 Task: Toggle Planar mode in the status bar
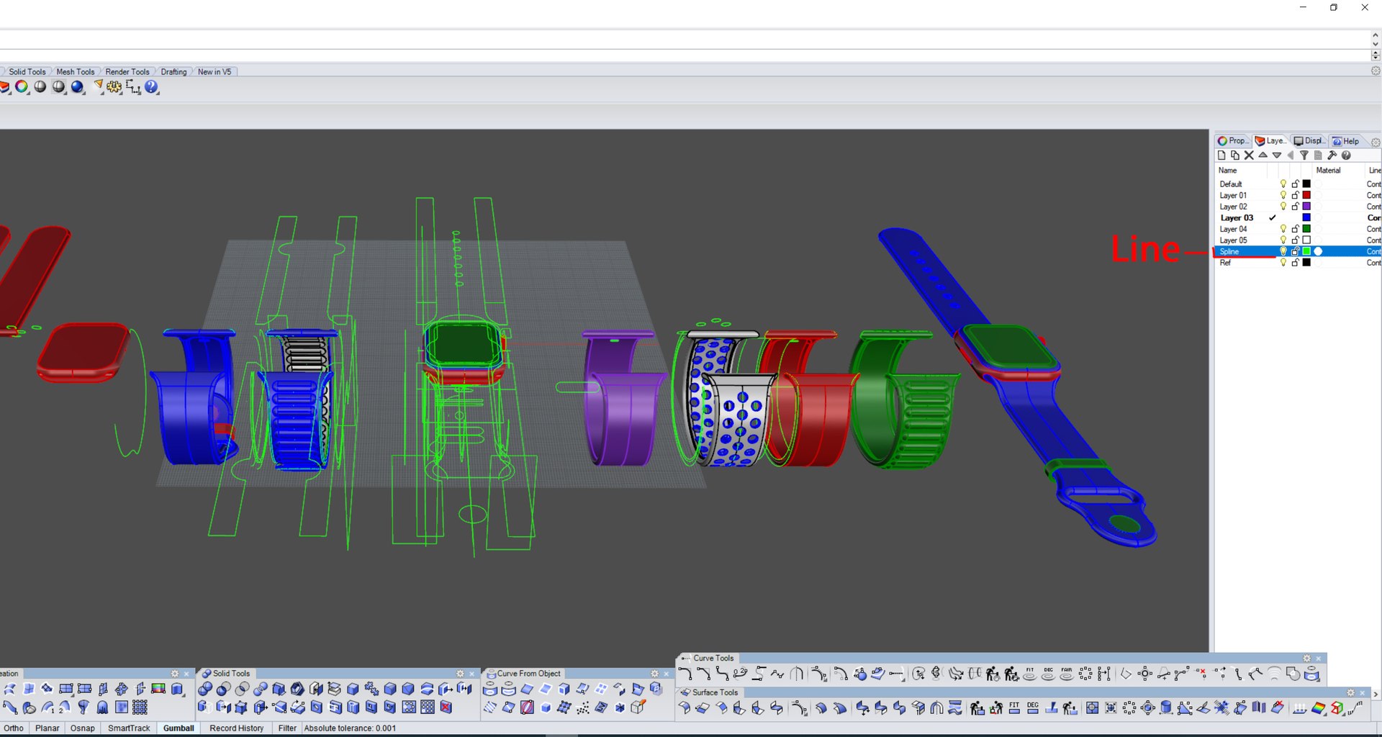click(48, 728)
